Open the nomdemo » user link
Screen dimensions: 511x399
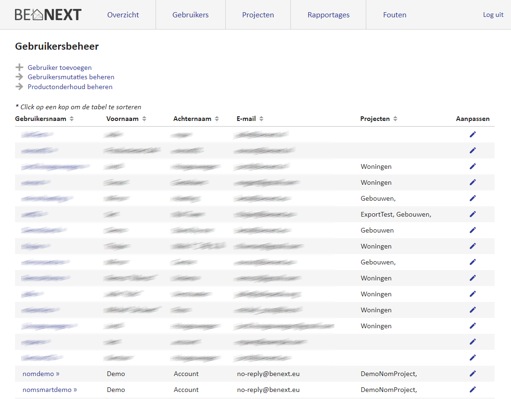coord(41,374)
